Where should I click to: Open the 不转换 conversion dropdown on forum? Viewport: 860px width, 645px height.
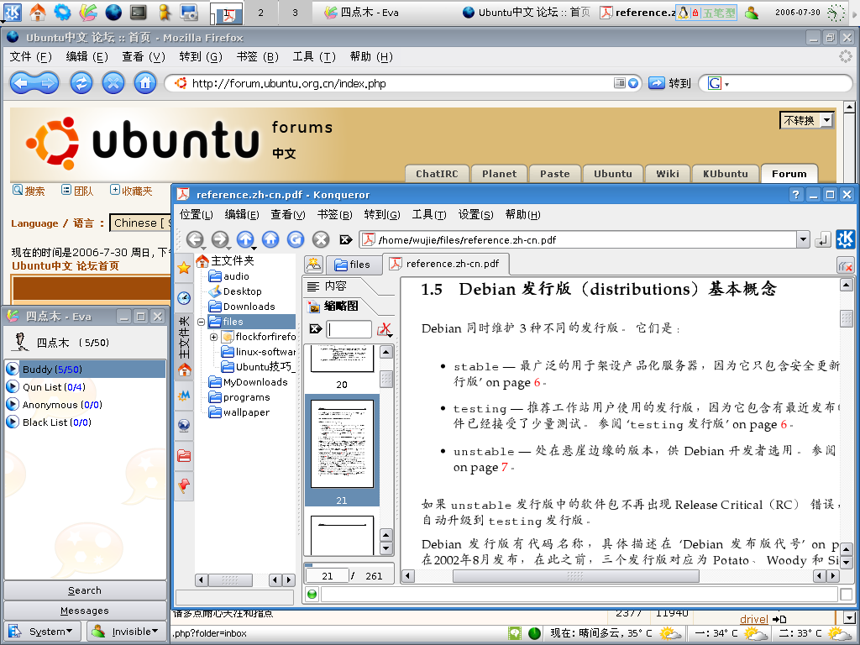[x=807, y=120]
